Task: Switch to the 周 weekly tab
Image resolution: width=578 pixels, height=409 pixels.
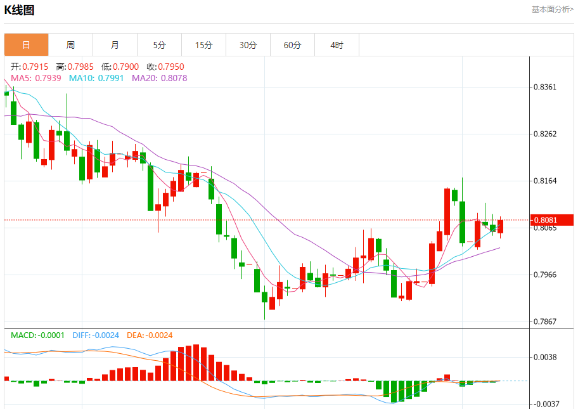Action: click(x=70, y=45)
